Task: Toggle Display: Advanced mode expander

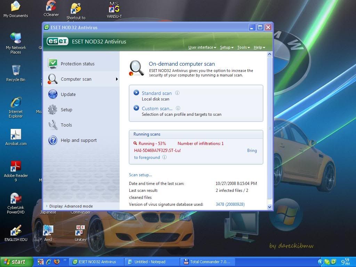Action: click(x=47, y=206)
